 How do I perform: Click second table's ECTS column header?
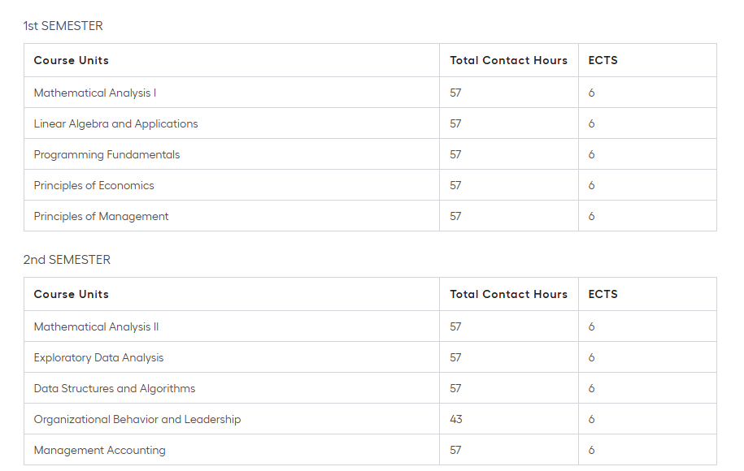[x=603, y=295]
